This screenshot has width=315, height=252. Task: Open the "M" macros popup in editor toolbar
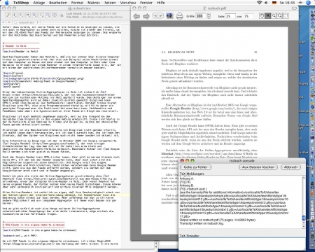pos(28,15)
